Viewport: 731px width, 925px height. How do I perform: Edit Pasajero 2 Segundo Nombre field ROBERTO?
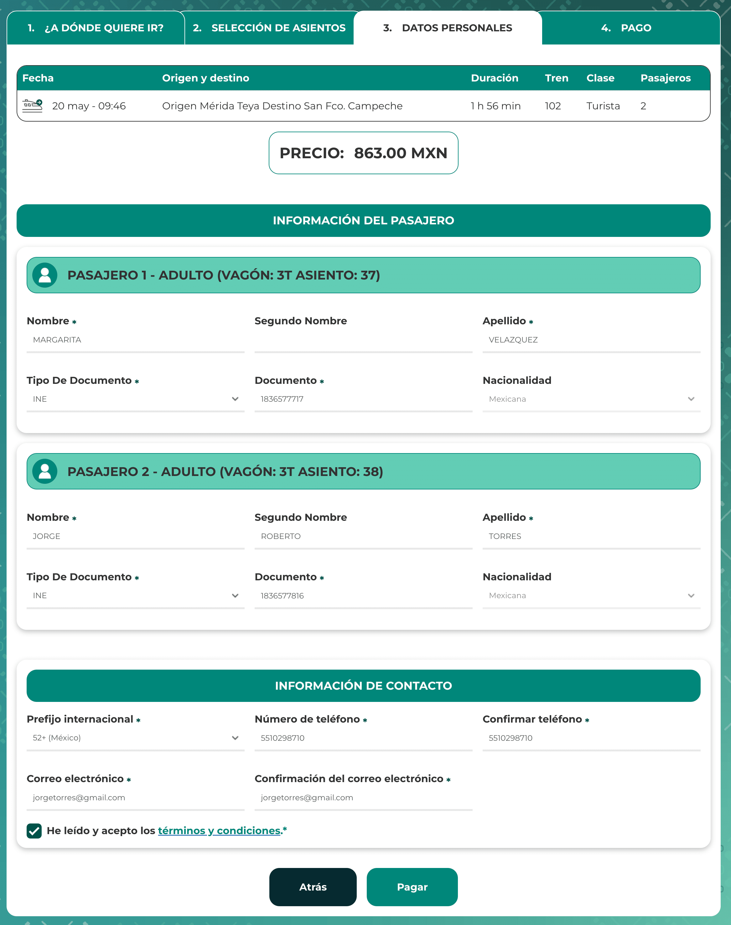pos(363,536)
